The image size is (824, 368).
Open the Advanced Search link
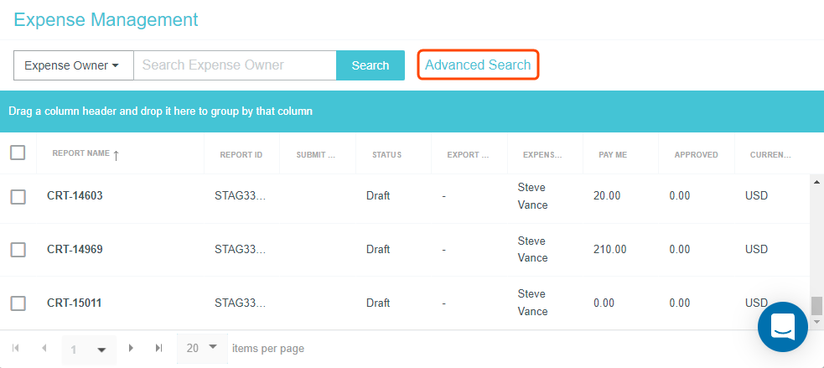tap(478, 65)
